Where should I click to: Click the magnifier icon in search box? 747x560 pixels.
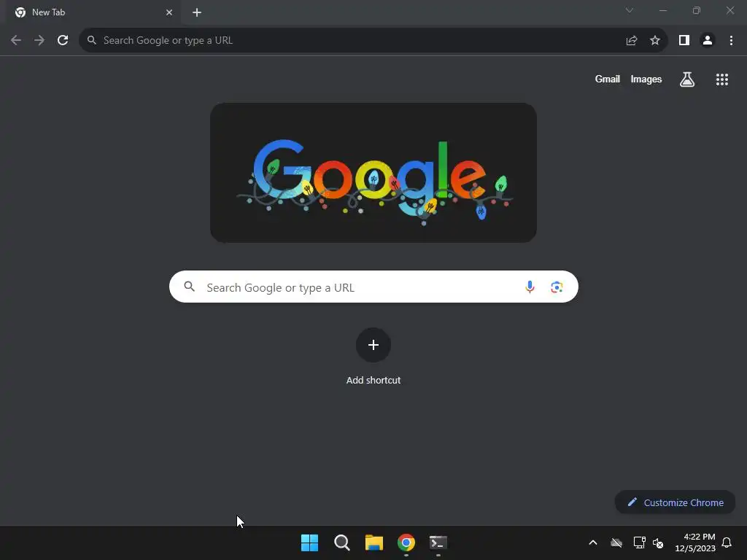190,287
